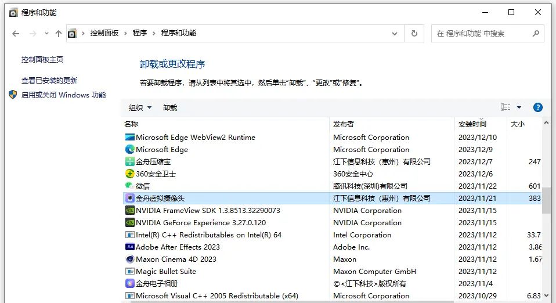
Task: Expand the address bar history dropdown
Action: click(x=395, y=33)
